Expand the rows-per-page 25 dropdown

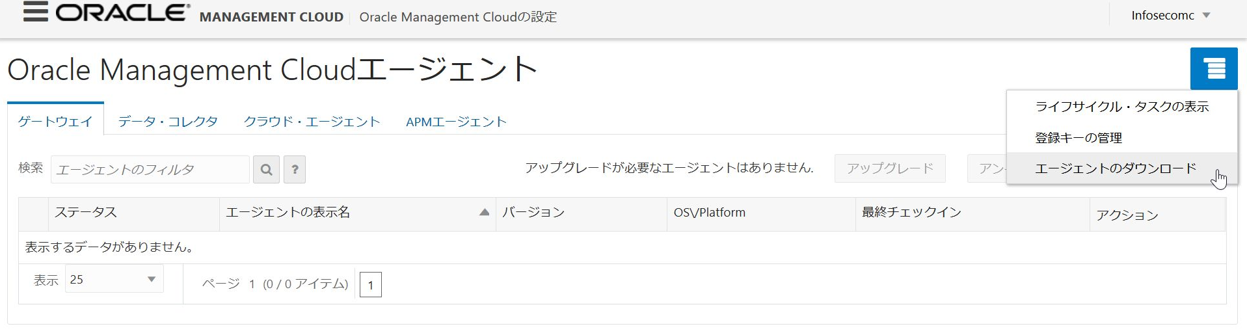tap(114, 279)
